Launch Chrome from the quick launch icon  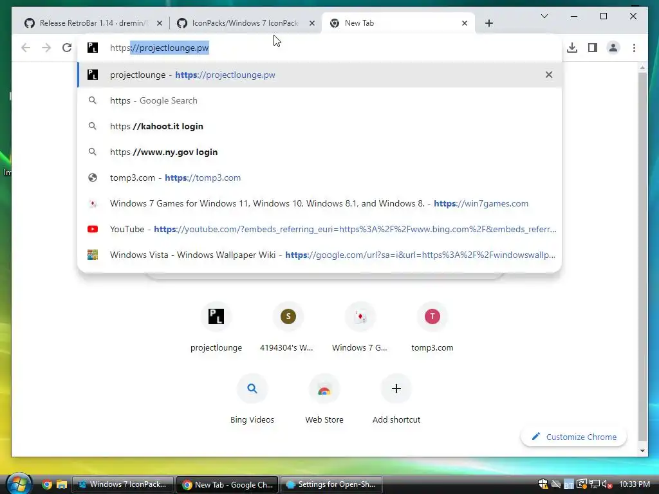click(47, 484)
